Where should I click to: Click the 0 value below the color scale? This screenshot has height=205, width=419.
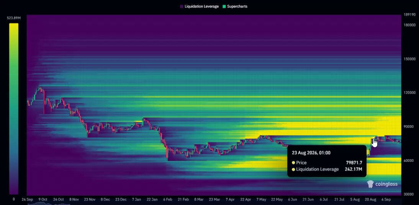point(14,199)
